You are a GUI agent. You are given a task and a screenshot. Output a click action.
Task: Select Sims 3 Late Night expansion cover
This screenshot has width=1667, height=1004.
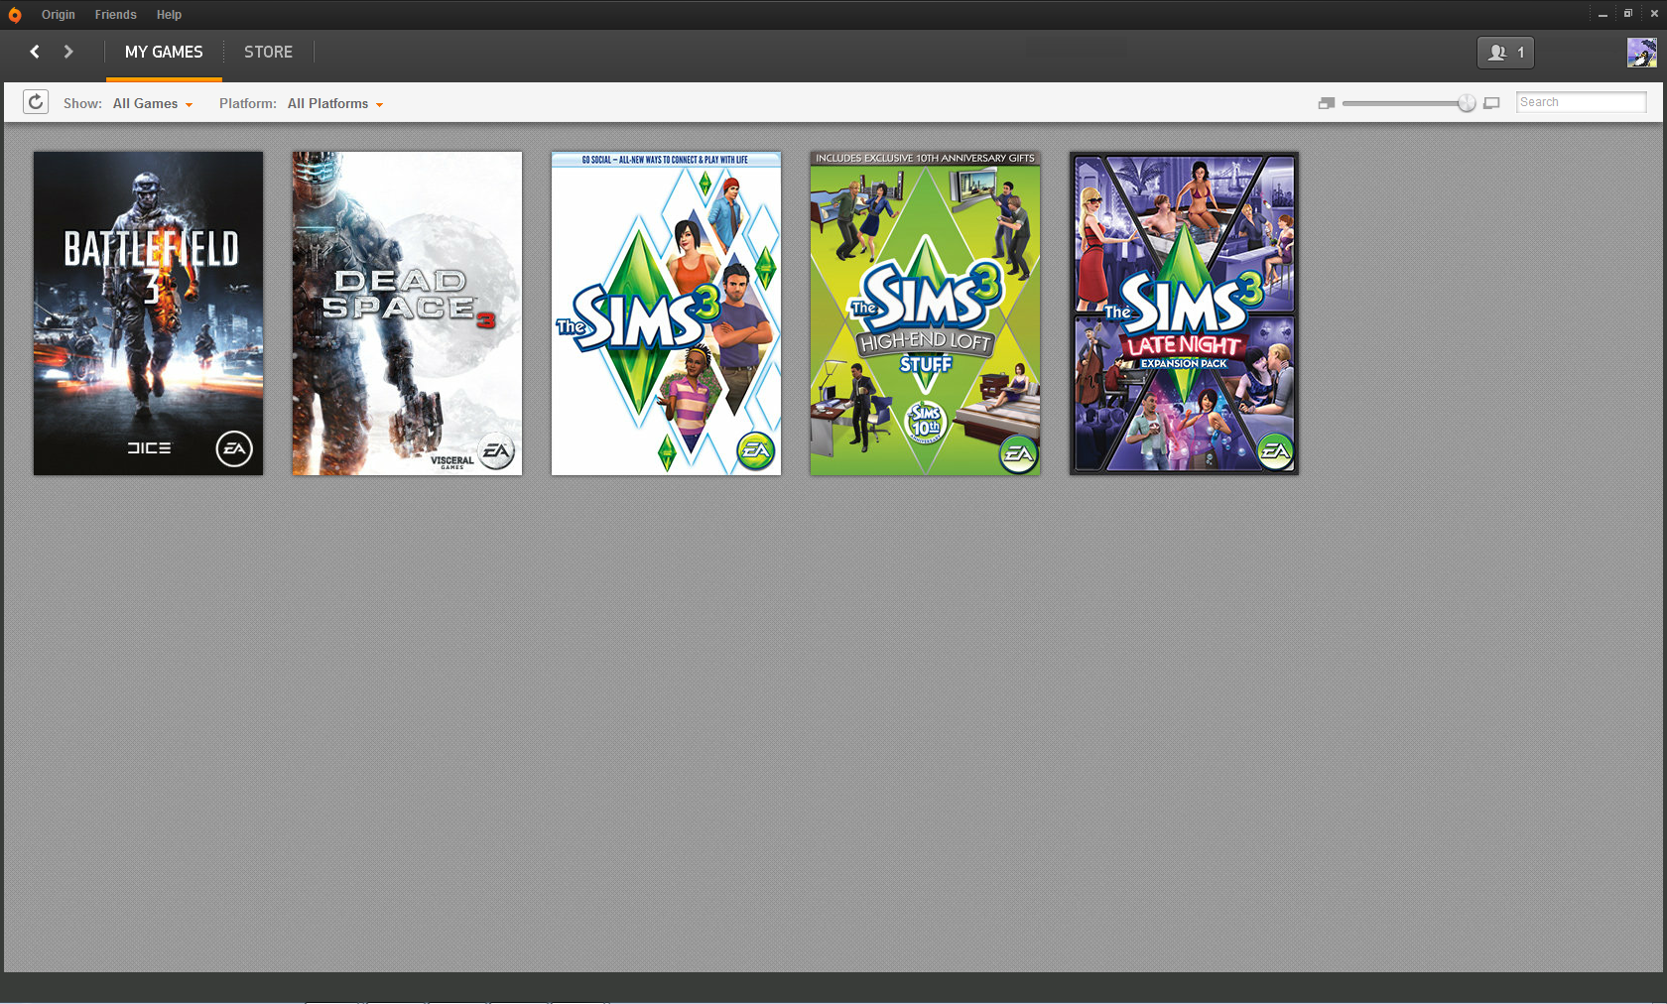click(1184, 314)
